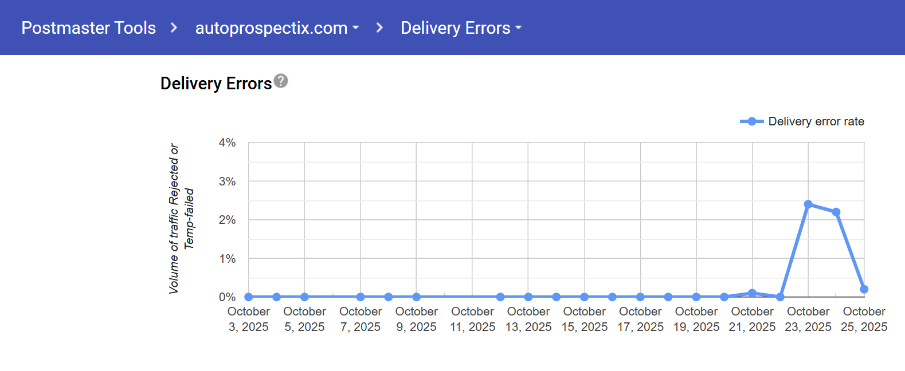Choose the October 17 data point
Screen dimensions: 905x371
(x=640, y=297)
